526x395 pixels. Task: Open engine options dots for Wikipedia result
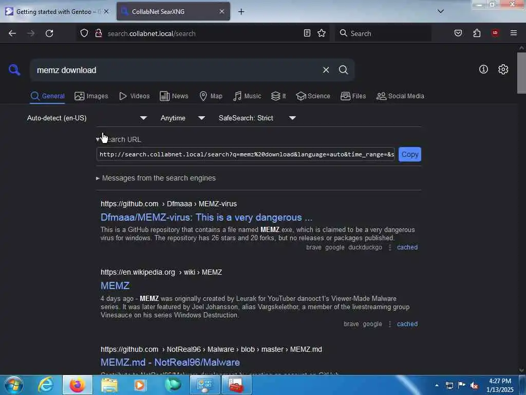[389, 324]
